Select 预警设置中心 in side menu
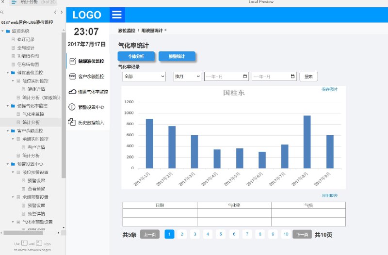This screenshot has height=255, width=388. [91, 107]
